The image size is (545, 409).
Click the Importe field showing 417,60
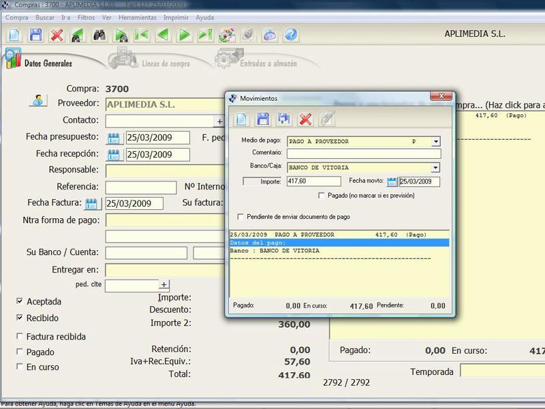[x=314, y=181]
